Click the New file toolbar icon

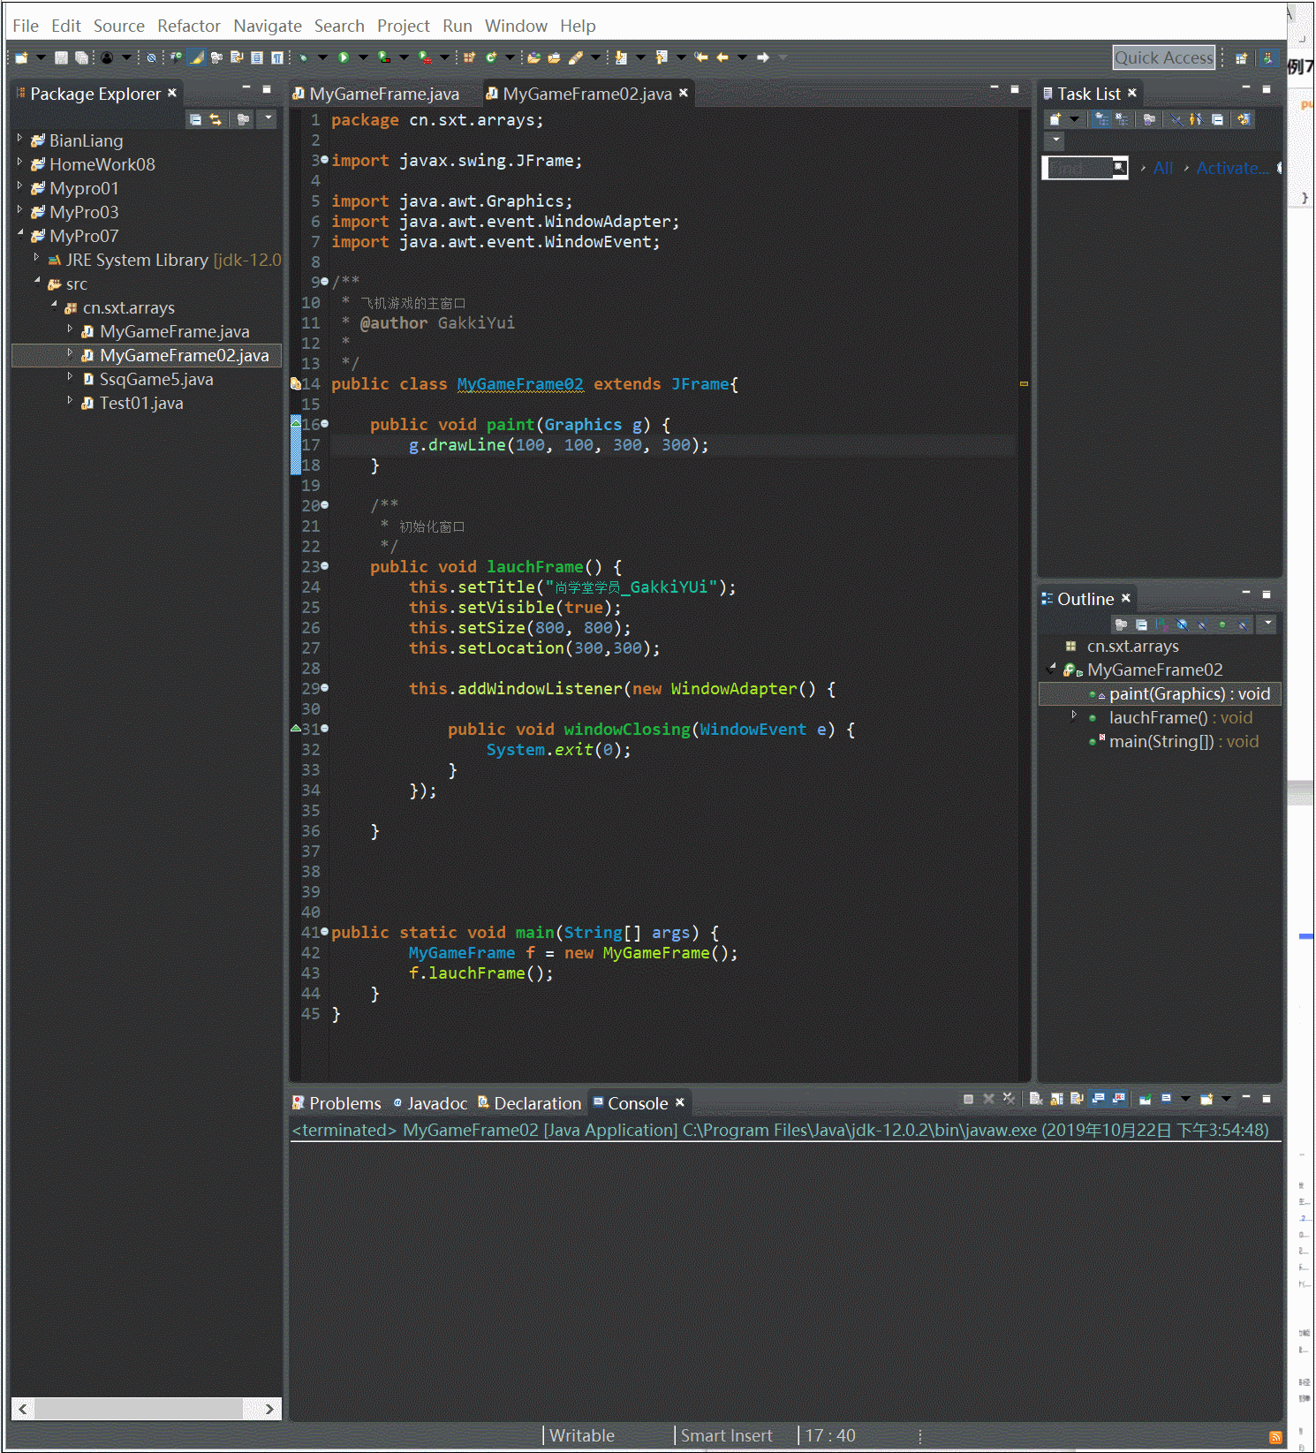point(21,57)
